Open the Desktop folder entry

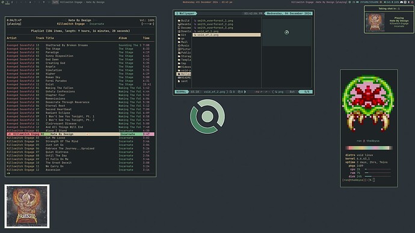pos(183,24)
